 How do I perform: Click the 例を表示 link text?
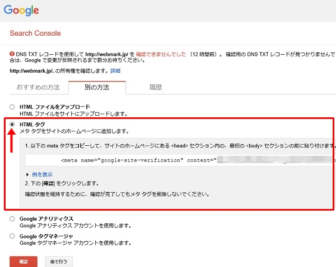[42, 175]
